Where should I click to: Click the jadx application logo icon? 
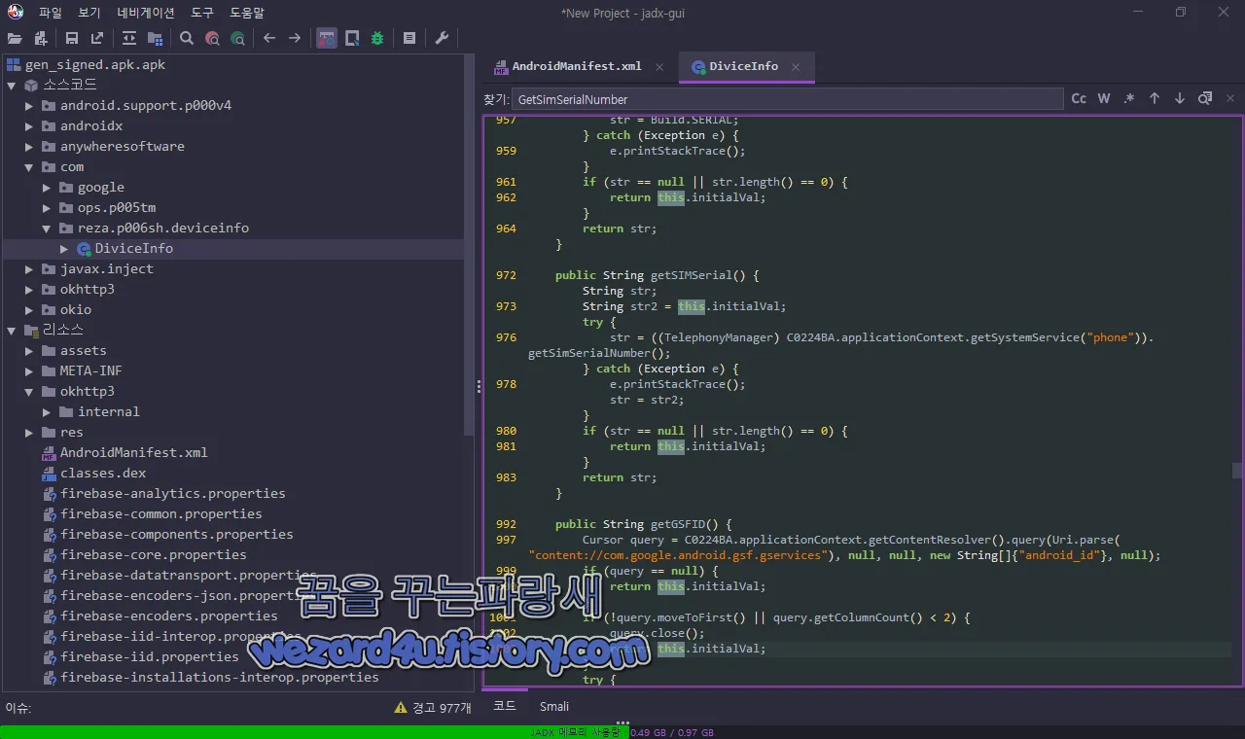pos(15,13)
